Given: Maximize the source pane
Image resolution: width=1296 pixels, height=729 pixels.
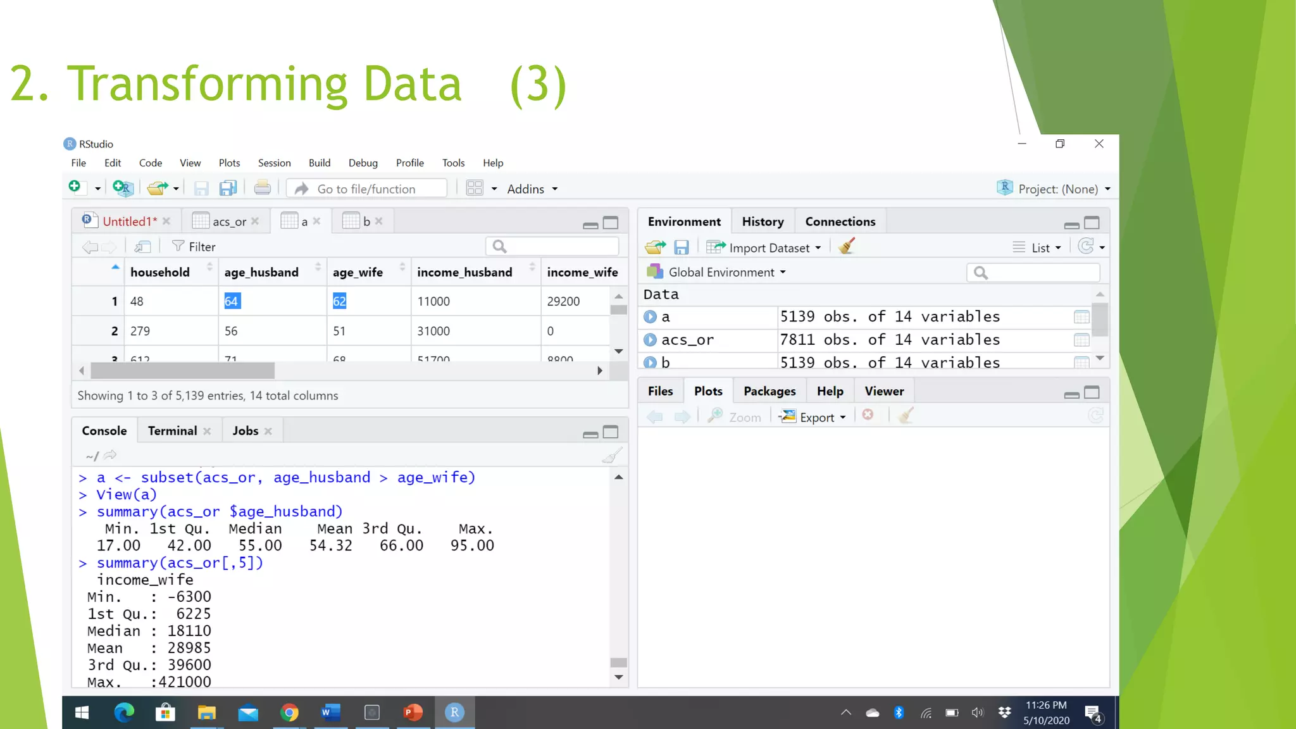Looking at the screenshot, I should tap(611, 223).
